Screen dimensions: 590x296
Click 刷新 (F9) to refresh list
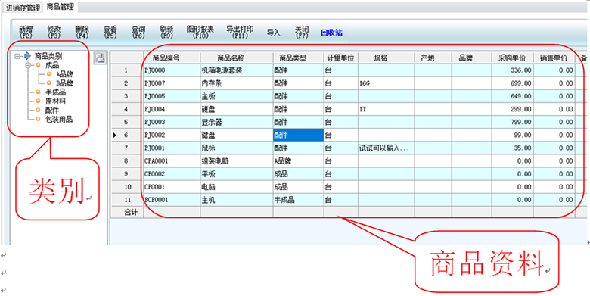pyautogui.click(x=166, y=33)
